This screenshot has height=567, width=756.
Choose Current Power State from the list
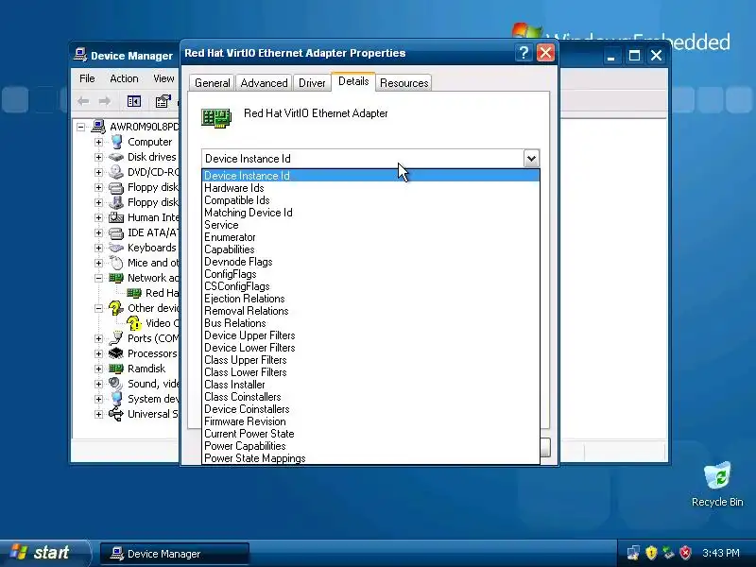(x=370, y=434)
